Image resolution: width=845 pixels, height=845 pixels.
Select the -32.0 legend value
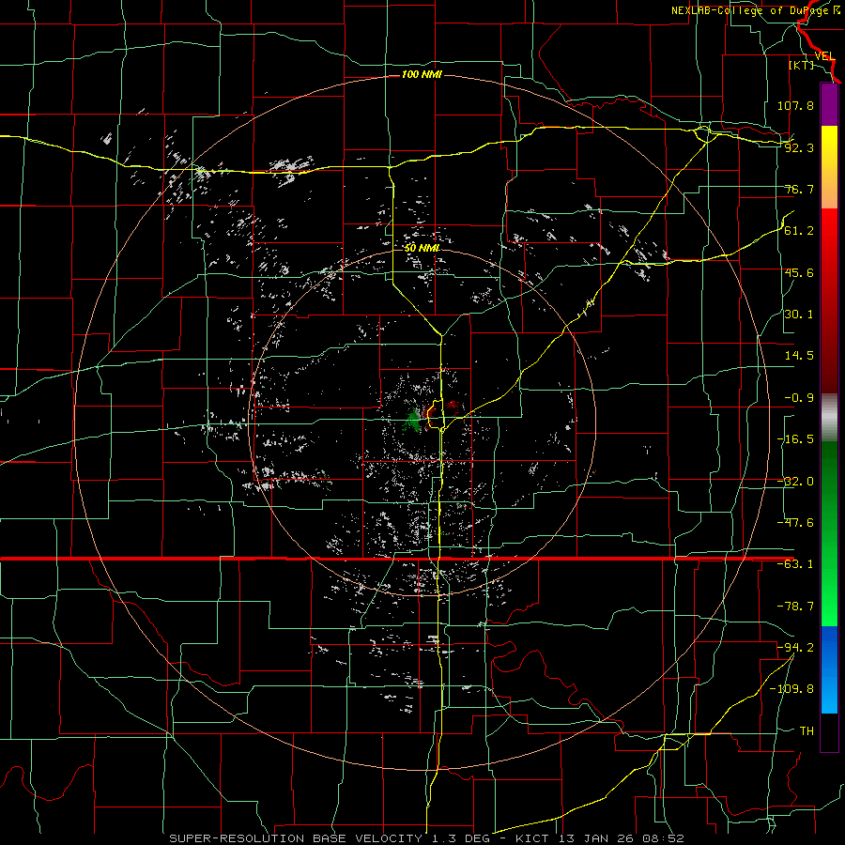pos(795,482)
